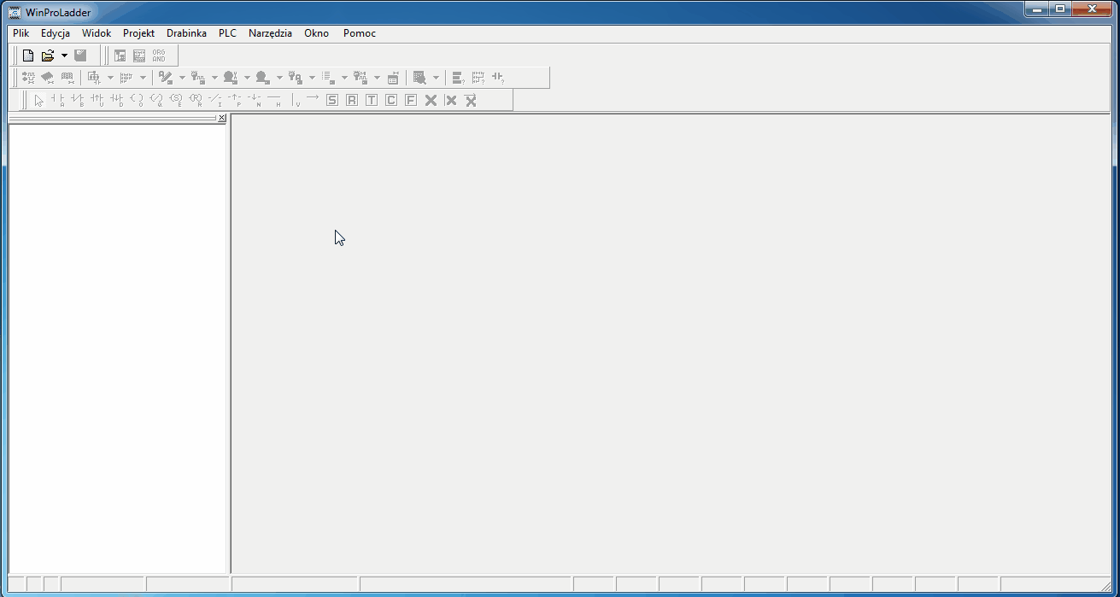This screenshot has height=597, width=1120.
Task: Open the Pomoc menu
Action: point(360,33)
